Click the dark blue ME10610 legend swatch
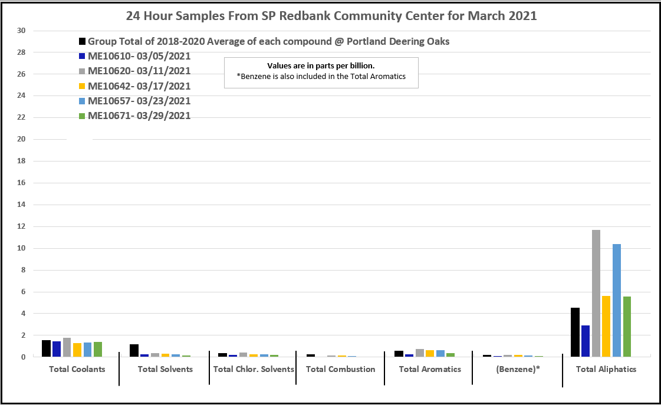661x405 pixels. pos(83,57)
